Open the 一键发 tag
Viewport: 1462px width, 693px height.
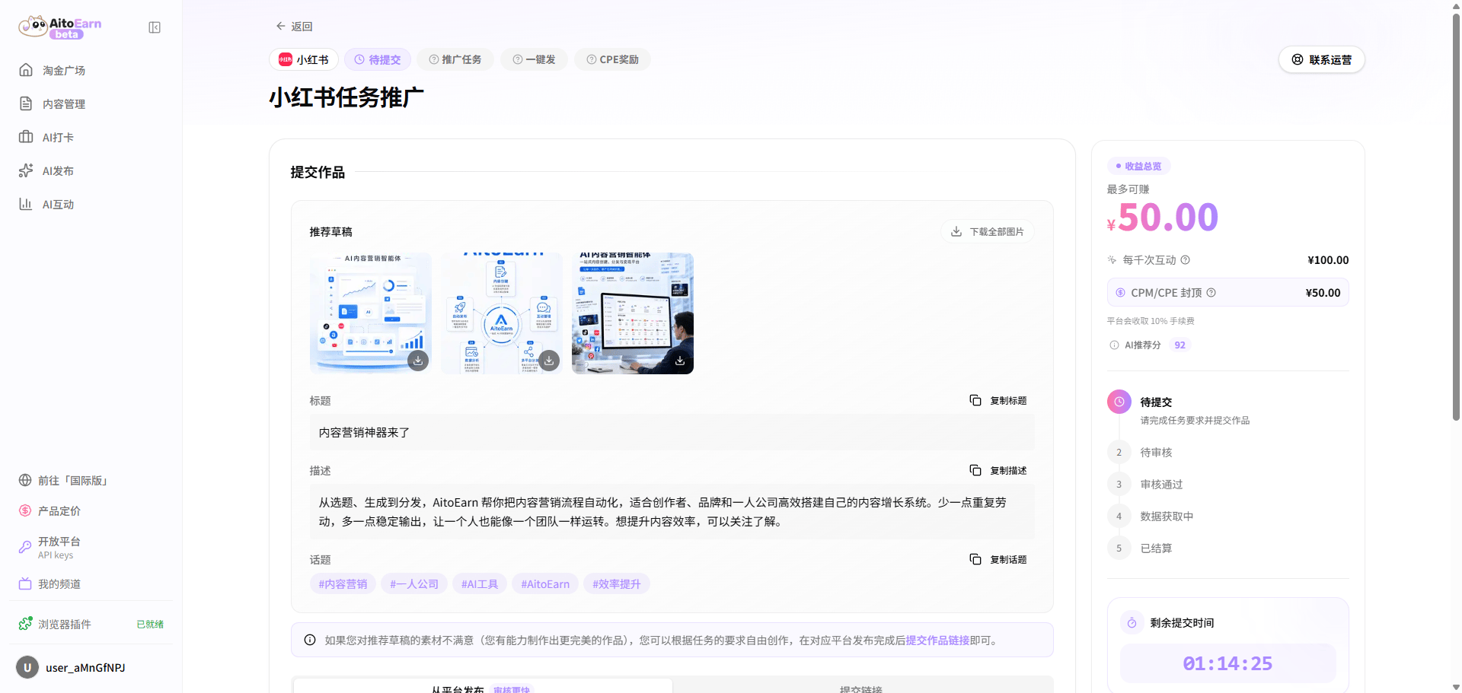[x=534, y=59]
